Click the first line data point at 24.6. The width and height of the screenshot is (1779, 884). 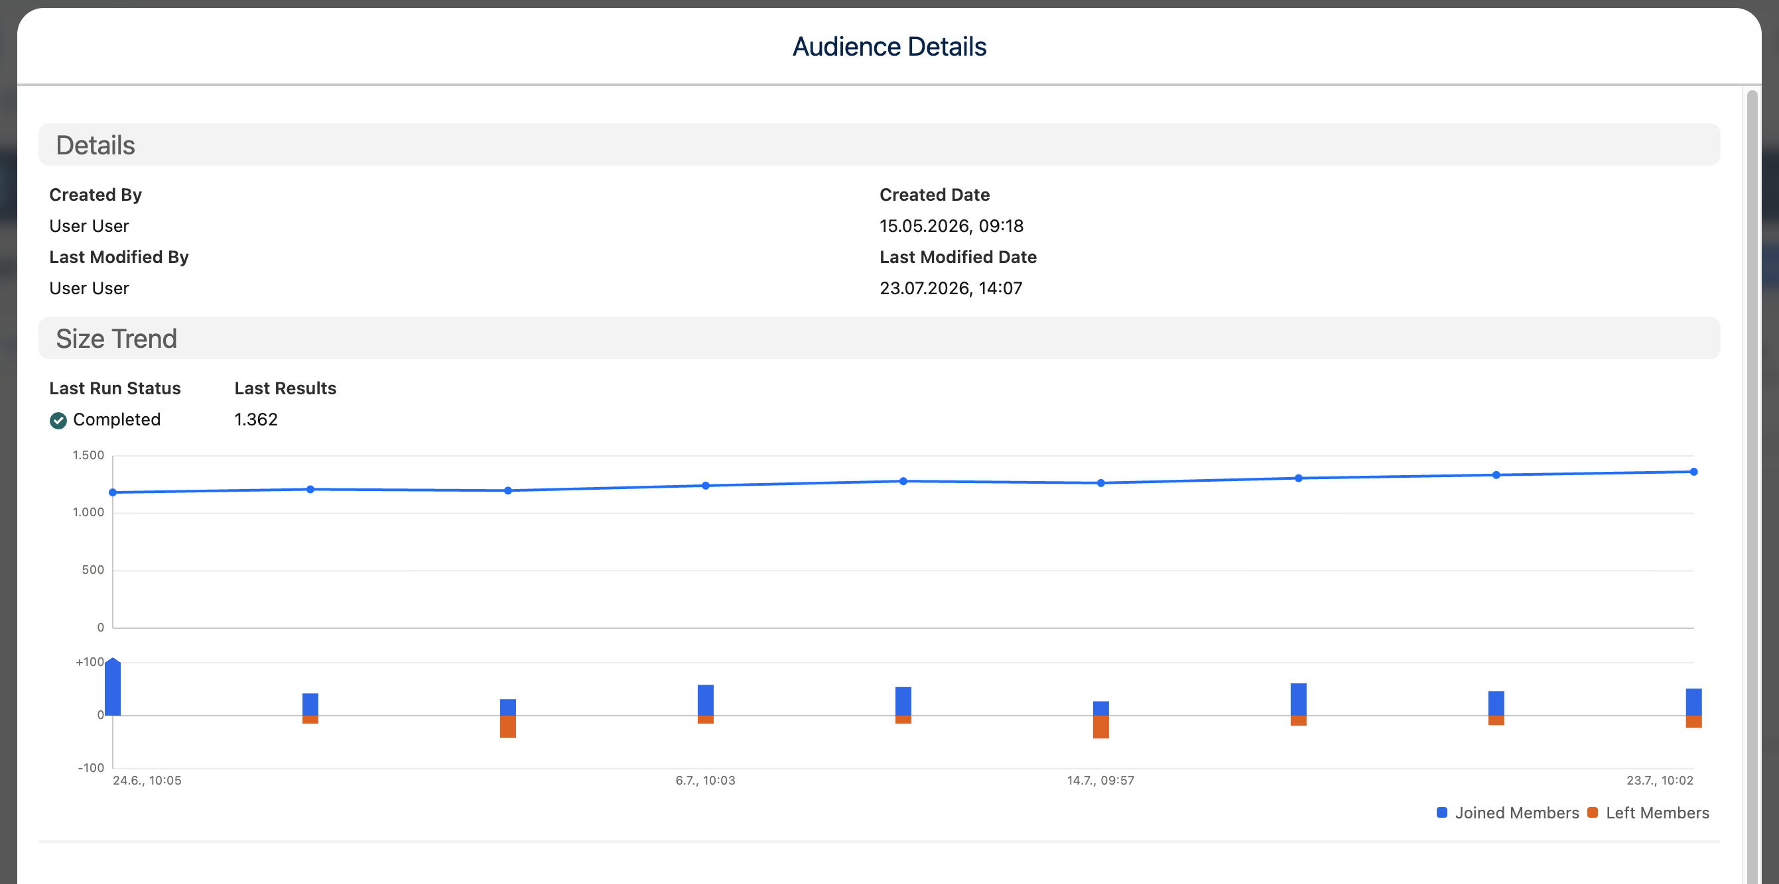[x=113, y=492]
